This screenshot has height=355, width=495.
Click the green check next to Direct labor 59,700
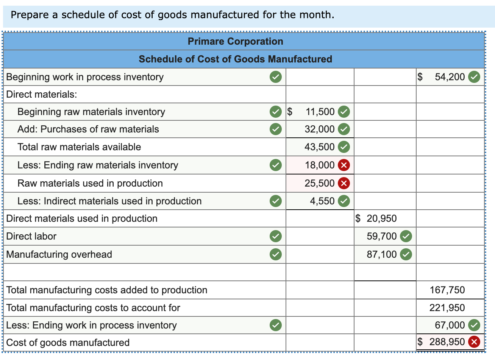pyautogui.click(x=406, y=236)
